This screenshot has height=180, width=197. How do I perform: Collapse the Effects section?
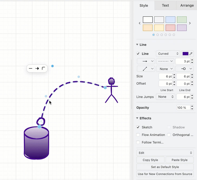137,118
